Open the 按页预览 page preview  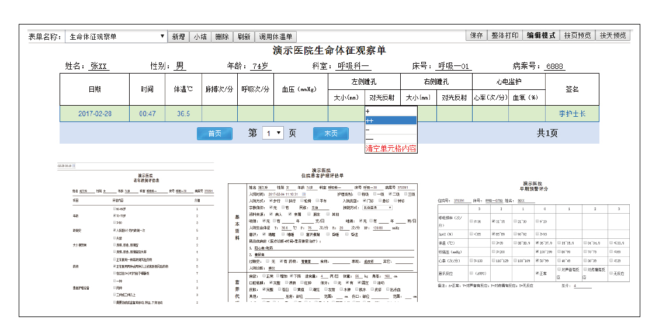point(577,35)
